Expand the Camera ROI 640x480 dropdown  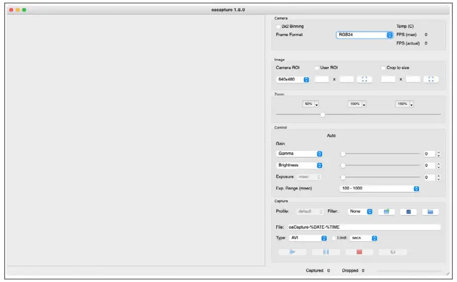(293, 79)
